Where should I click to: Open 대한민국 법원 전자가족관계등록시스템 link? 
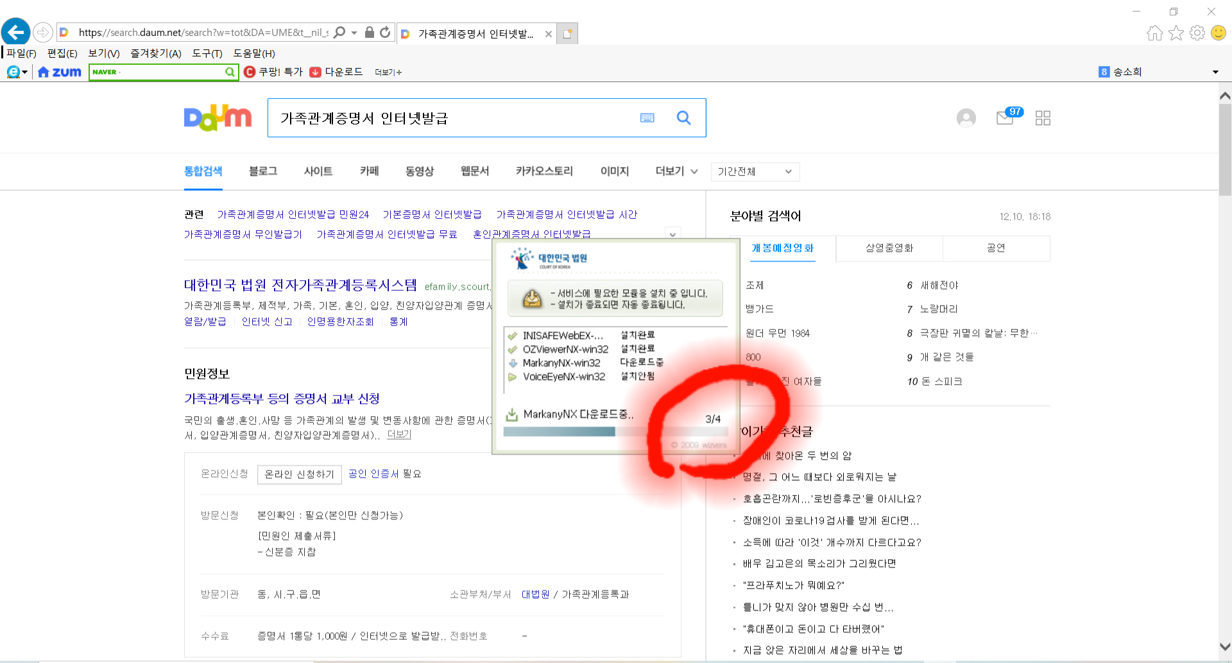point(300,285)
